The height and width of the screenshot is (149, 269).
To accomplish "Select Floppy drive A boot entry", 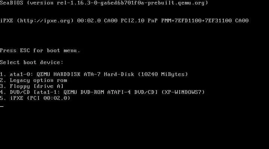I will (x=32, y=86).
